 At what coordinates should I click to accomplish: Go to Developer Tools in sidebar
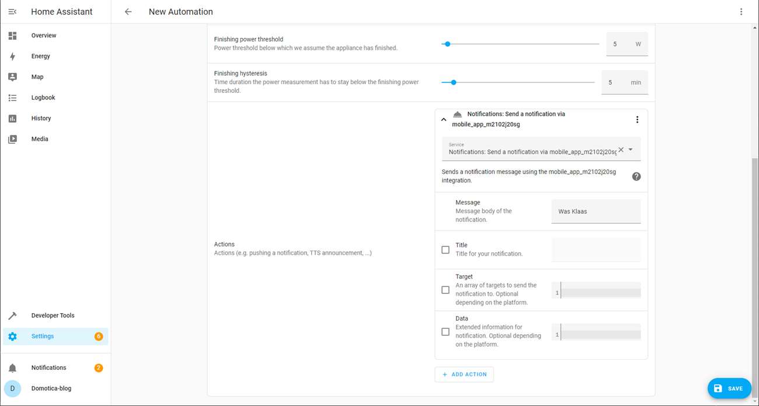[x=53, y=315]
